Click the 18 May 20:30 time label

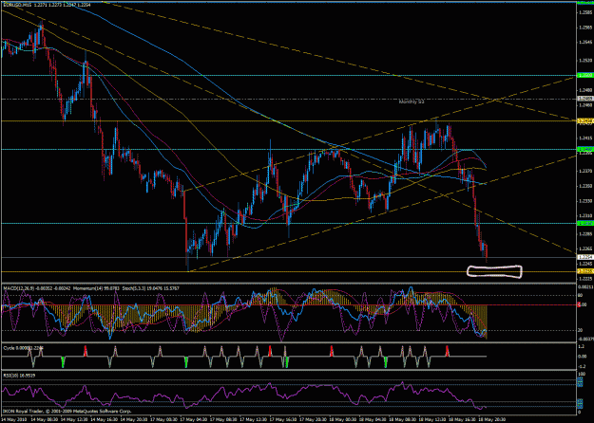click(492, 419)
